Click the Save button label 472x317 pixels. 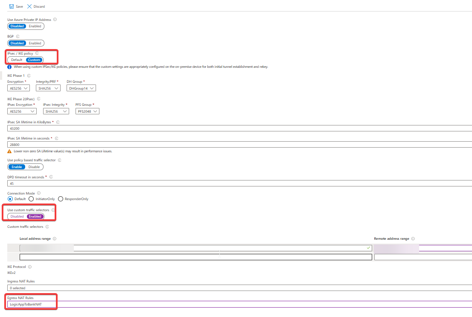(x=19, y=7)
